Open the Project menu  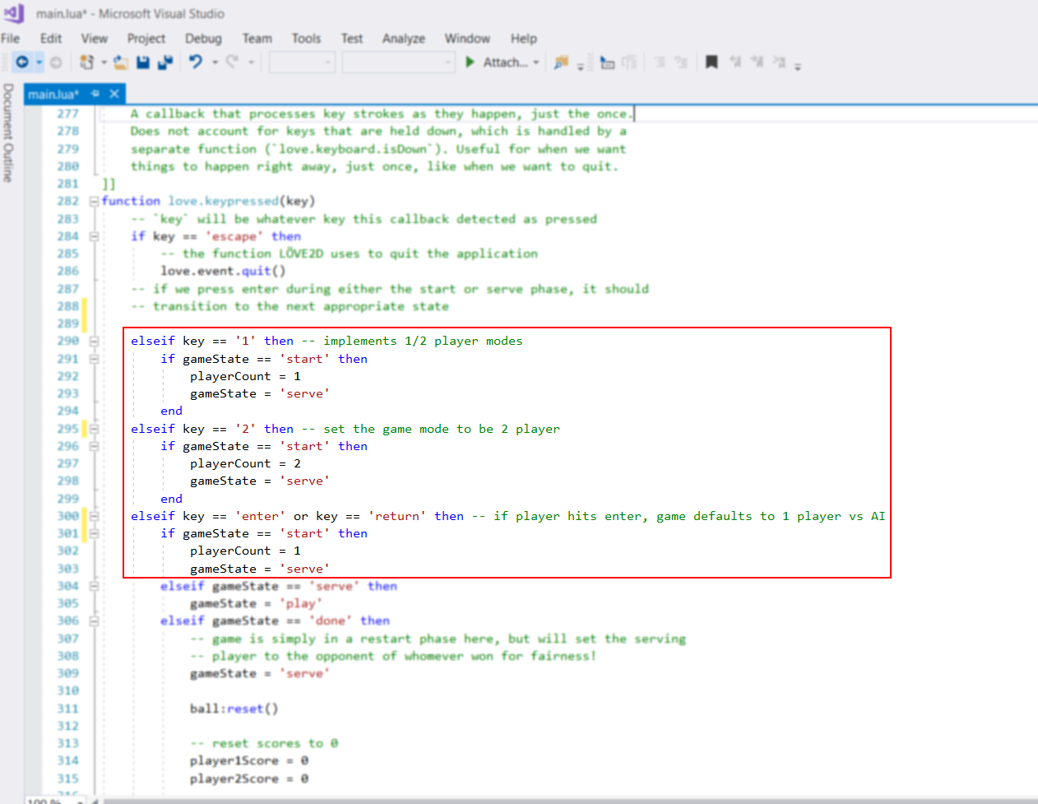click(x=146, y=38)
